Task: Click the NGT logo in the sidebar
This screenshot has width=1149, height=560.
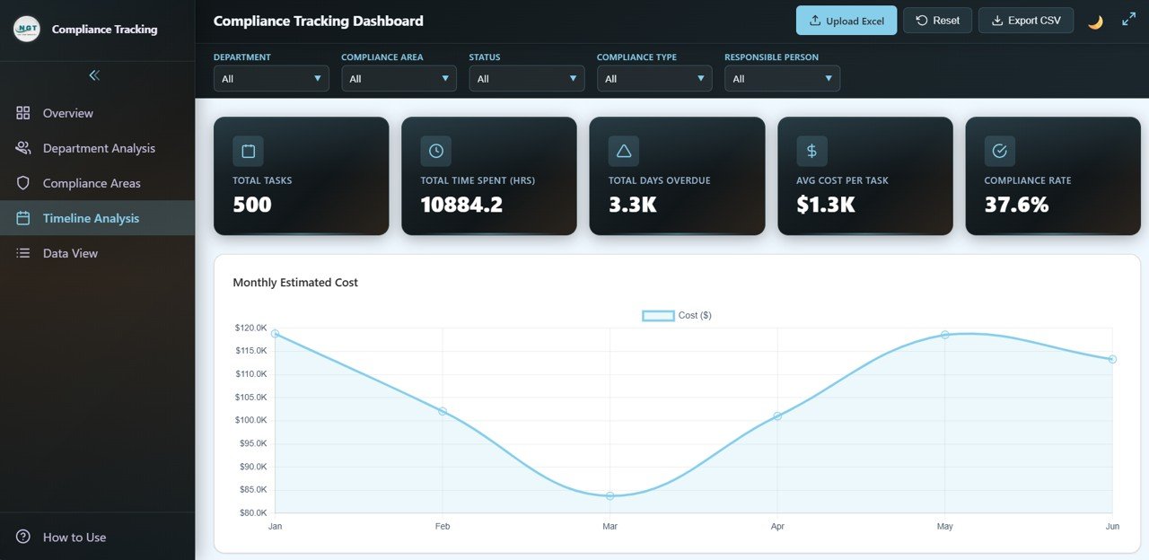Action: click(x=27, y=29)
